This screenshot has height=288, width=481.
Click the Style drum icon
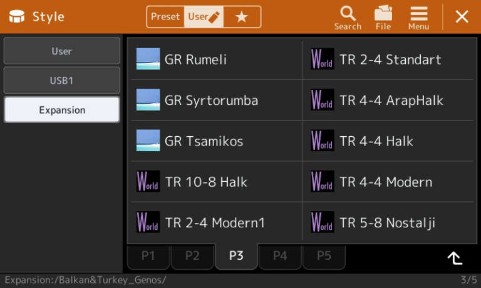[x=16, y=16]
